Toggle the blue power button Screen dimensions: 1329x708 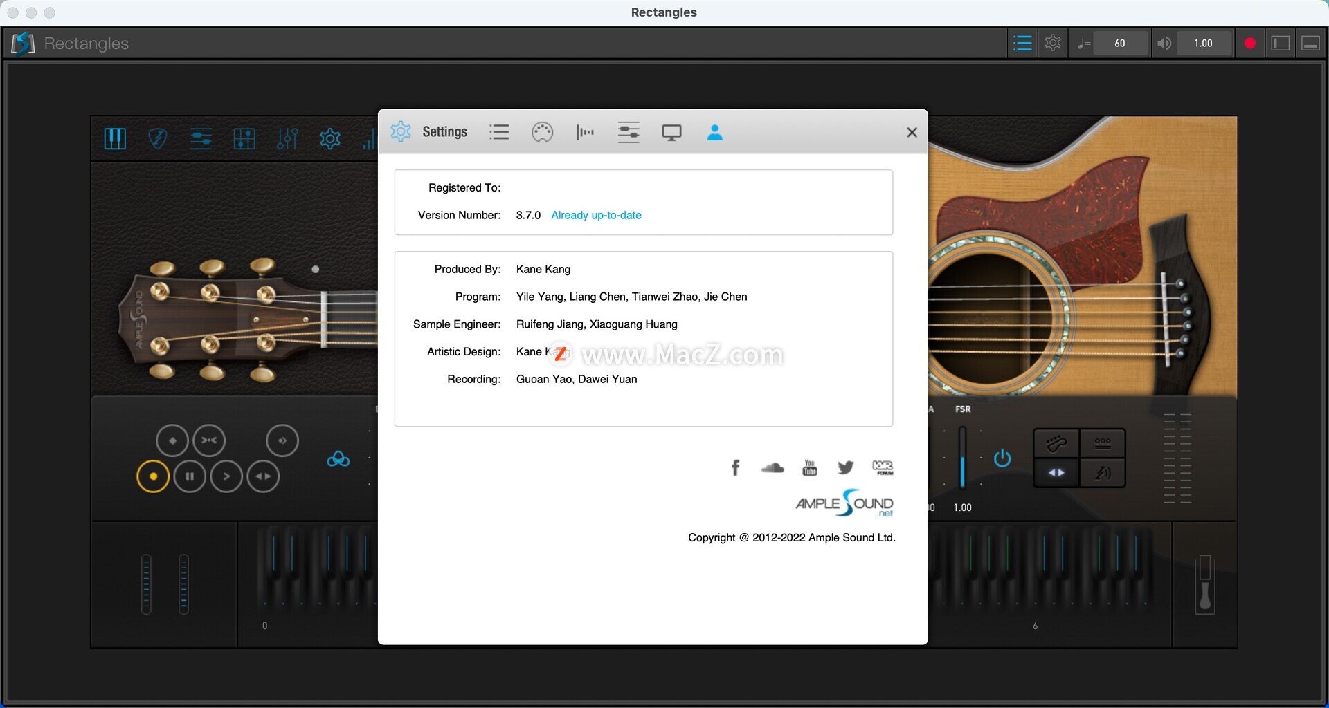point(1002,458)
